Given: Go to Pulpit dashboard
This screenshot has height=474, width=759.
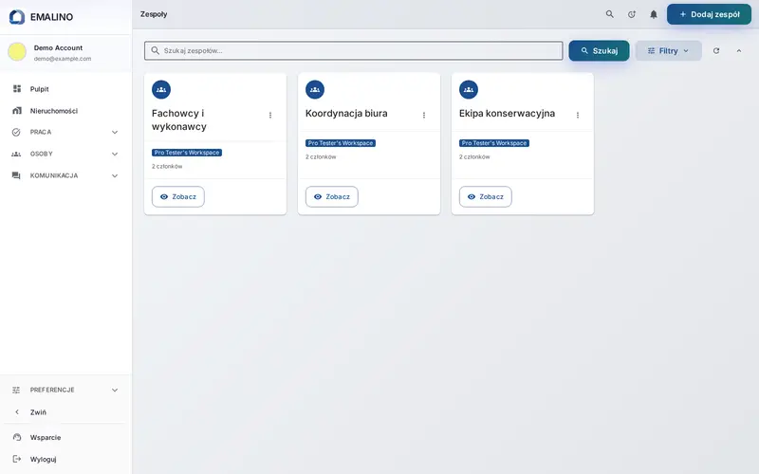Looking at the screenshot, I should [65, 89].
